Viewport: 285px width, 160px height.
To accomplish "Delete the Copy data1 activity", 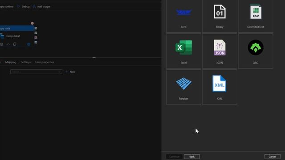I will click(1, 44).
